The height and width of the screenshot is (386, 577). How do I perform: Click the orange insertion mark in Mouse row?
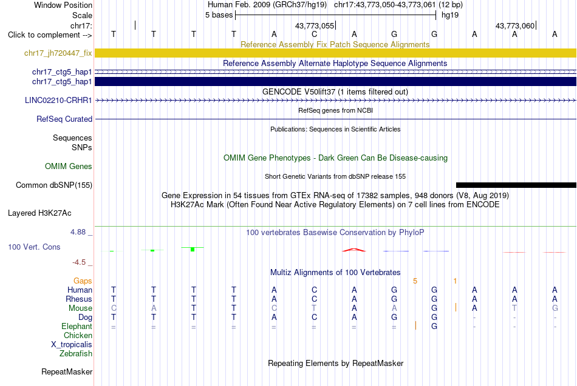coord(456,307)
